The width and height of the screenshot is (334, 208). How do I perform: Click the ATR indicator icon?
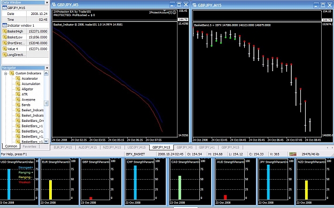(18, 94)
